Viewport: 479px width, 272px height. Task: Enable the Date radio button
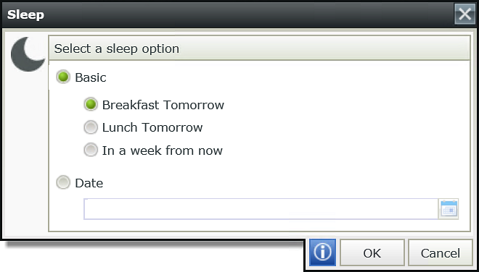coord(63,182)
